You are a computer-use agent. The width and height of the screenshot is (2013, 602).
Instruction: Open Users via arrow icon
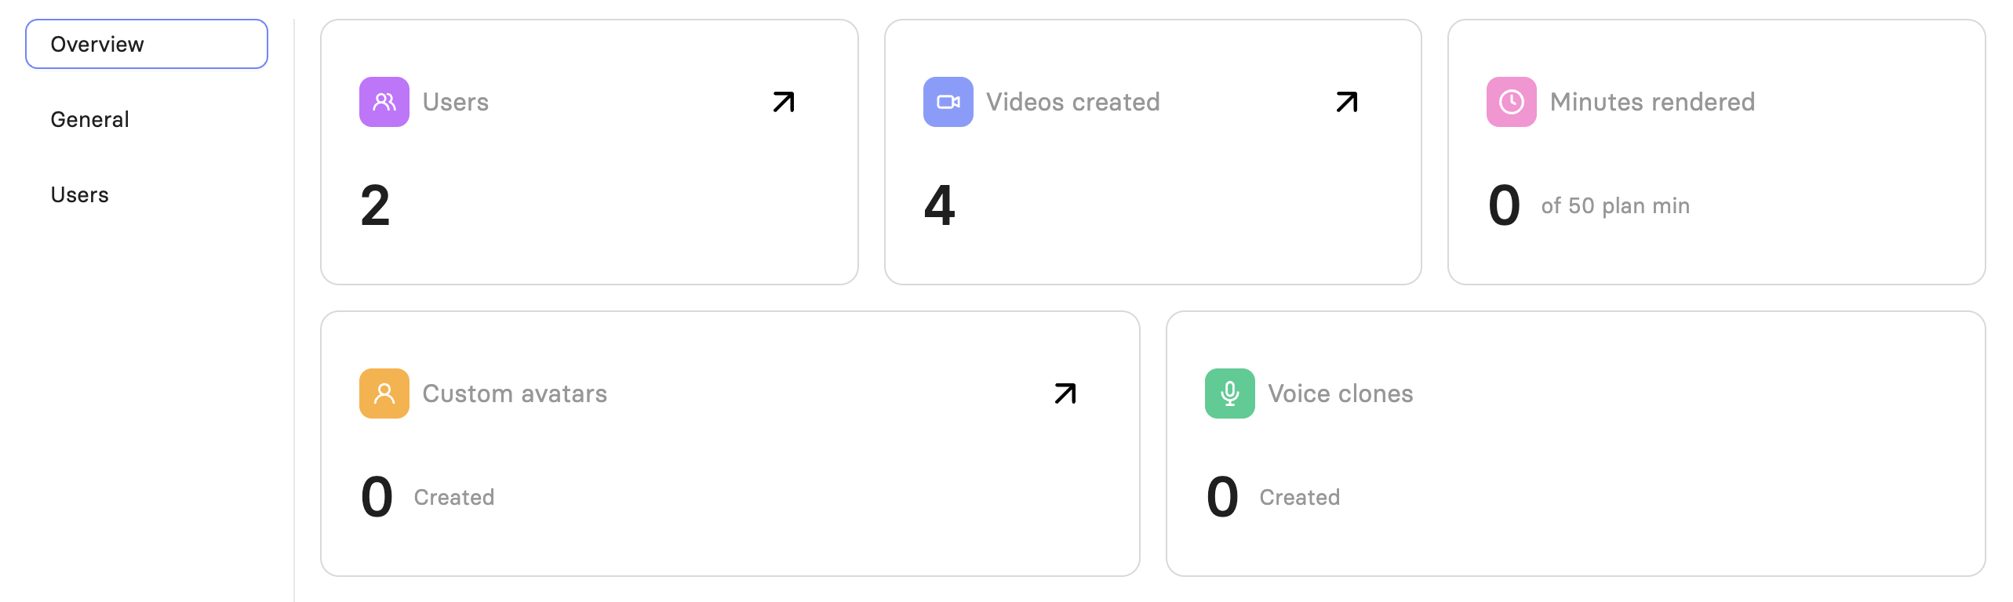click(x=784, y=102)
